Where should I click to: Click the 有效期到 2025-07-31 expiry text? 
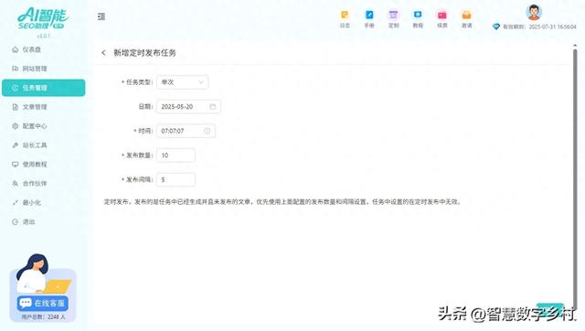coord(539,27)
